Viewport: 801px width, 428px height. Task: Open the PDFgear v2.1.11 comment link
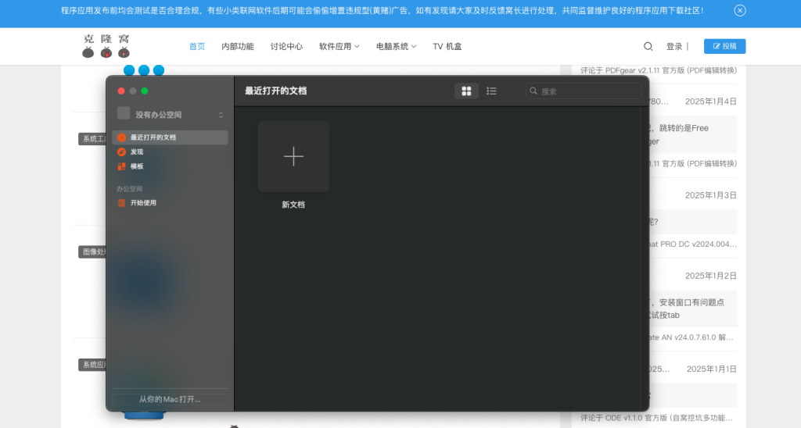tap(659, 70)
